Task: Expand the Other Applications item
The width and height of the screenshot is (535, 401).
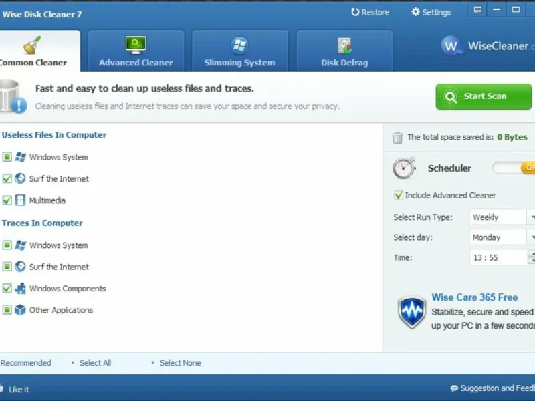Action: [x=61, y=310]
